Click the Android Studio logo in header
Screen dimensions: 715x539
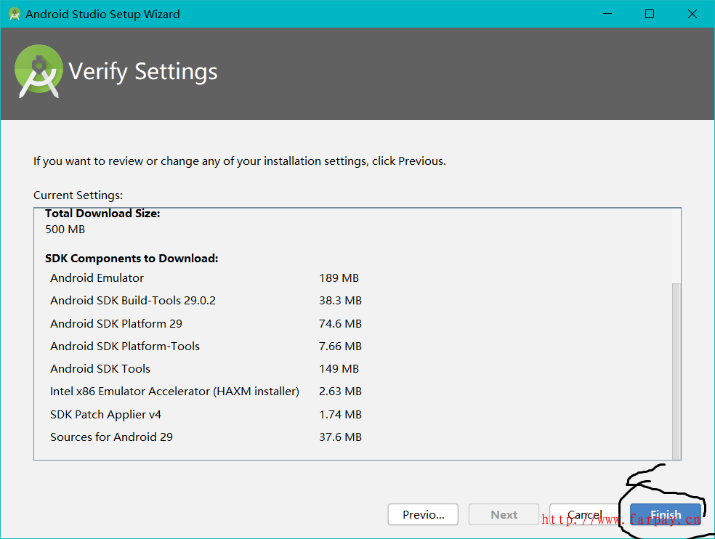39,71
